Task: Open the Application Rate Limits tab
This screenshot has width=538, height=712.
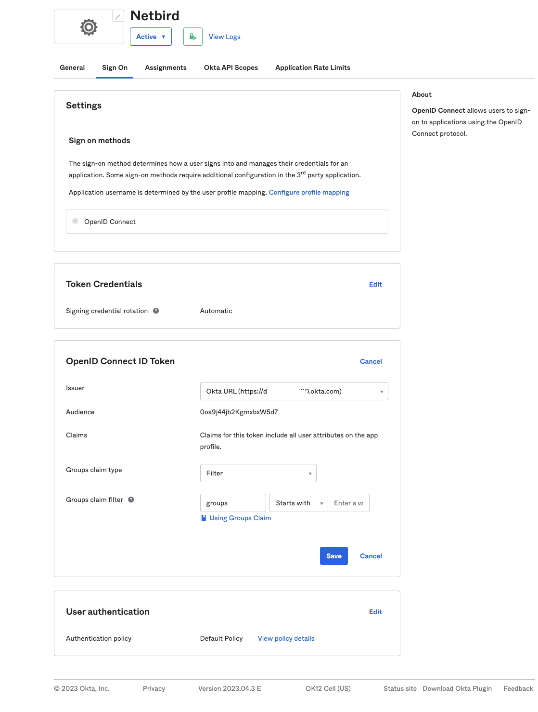Action: (313, 67)
